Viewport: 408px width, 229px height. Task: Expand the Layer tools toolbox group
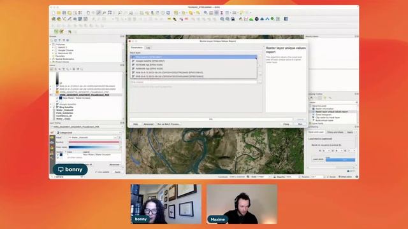pos(310,123)
